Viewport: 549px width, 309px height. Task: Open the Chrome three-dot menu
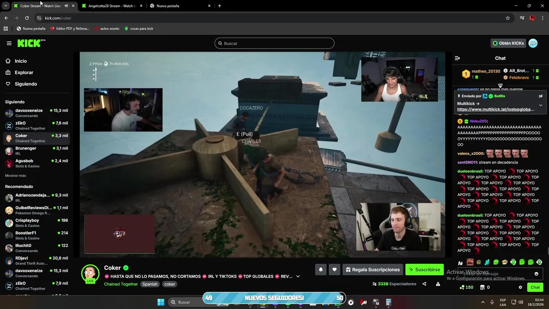click(543, 18)
